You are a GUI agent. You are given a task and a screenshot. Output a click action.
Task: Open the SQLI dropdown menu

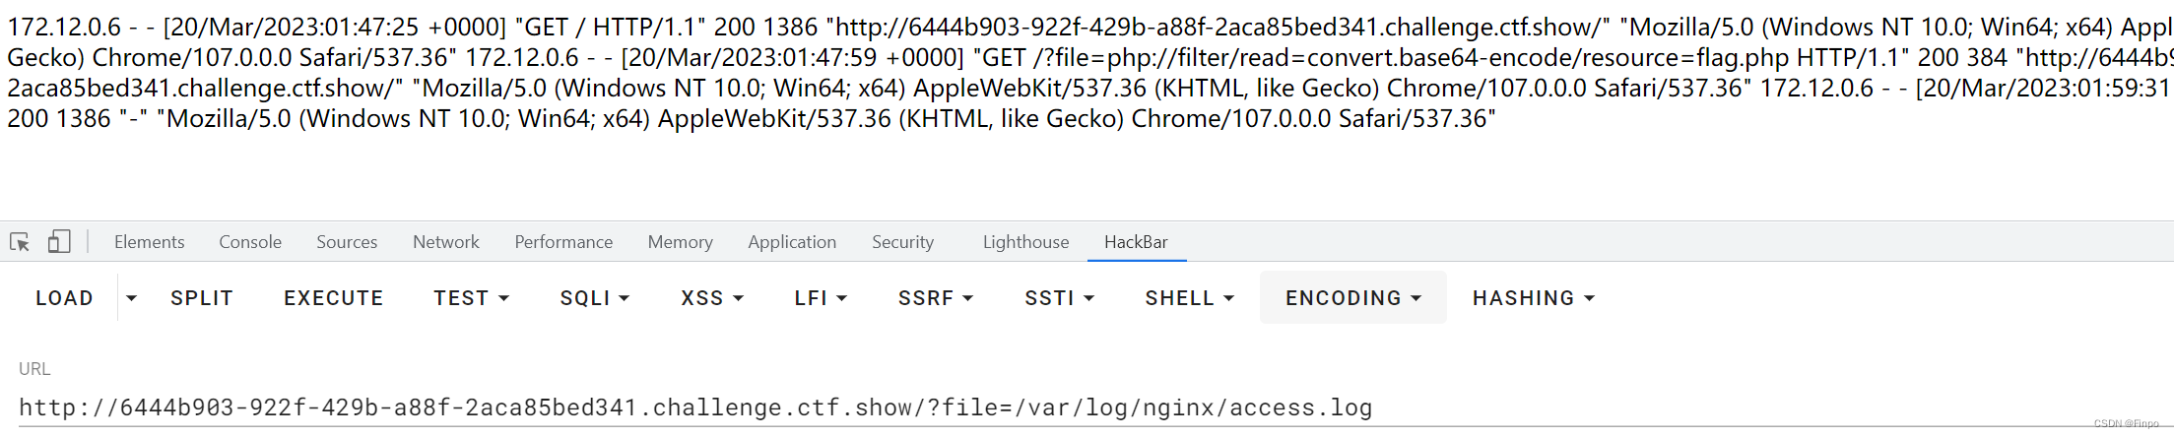tap(595, 298)
